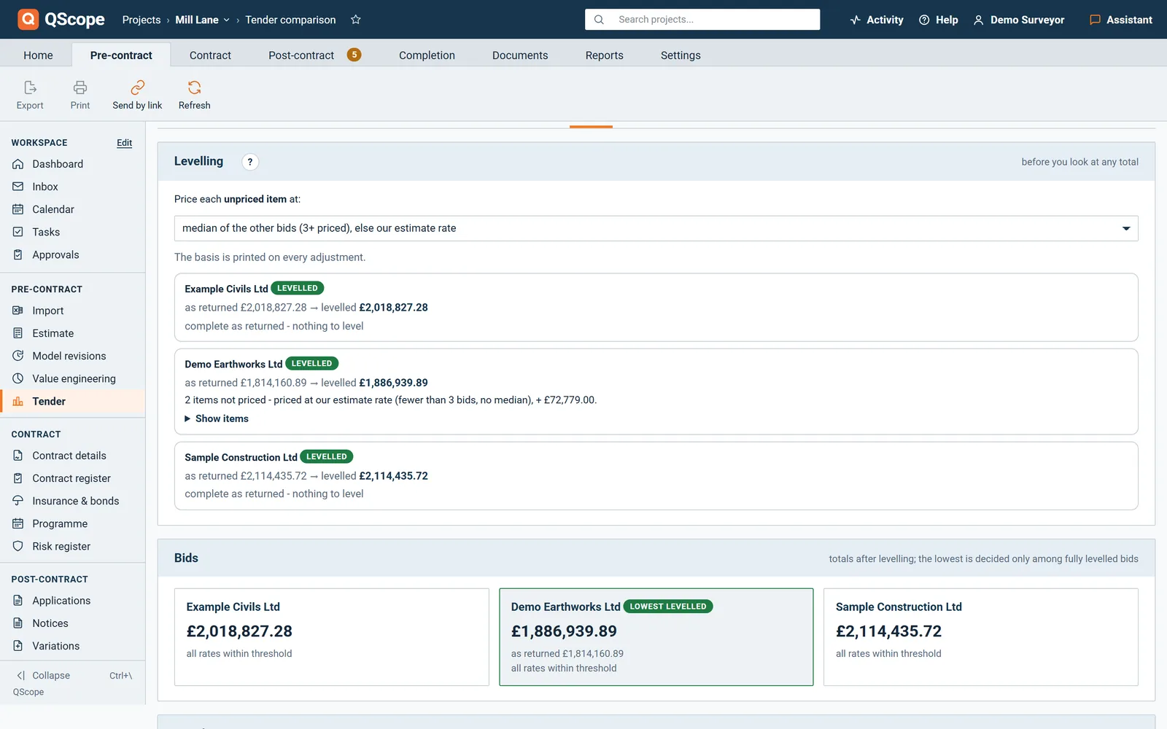
Task: Open Programme in the sidebar
Action: [73, 523]
